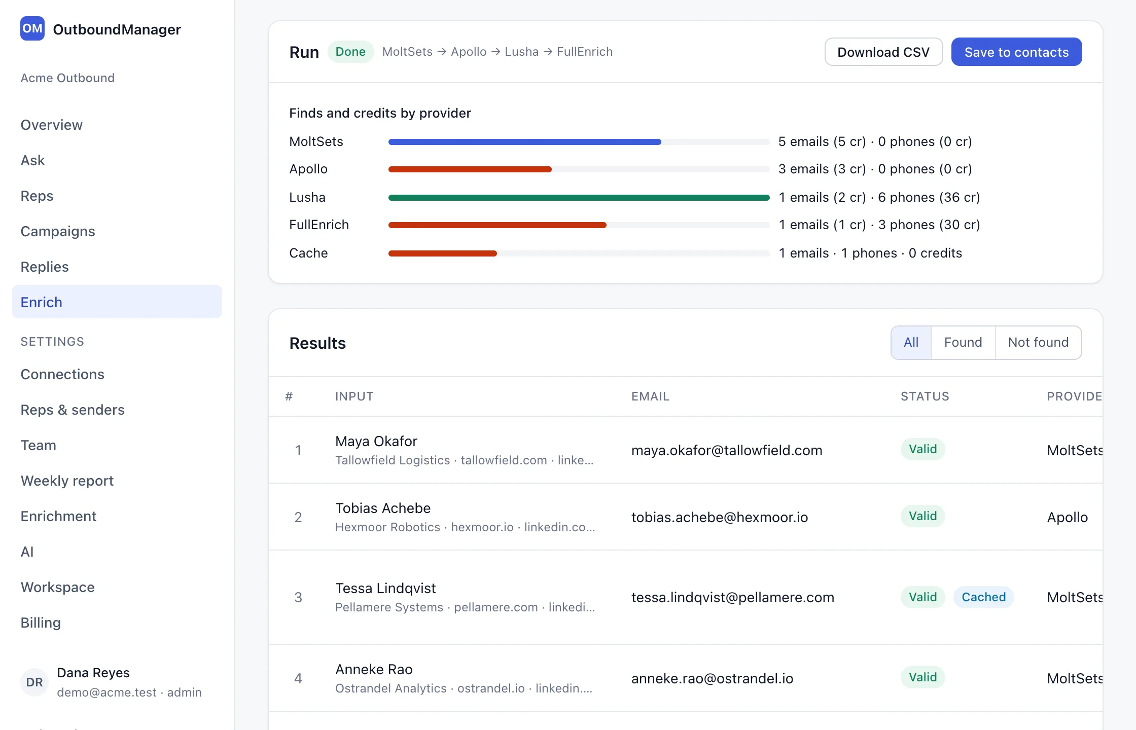Click the Download CSV button

point(883,52)
